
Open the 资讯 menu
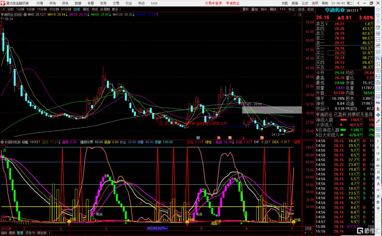[65, 3]
